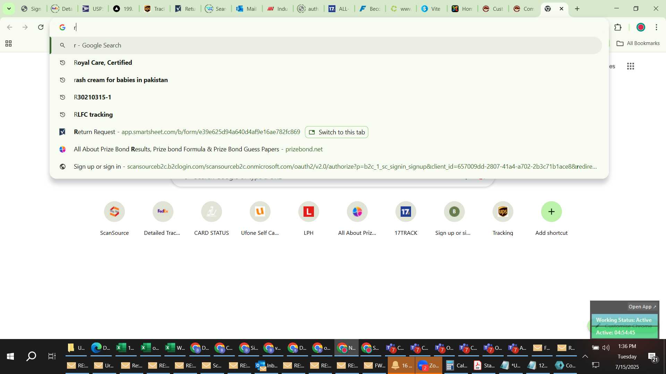
Task: Open the tab groups grid icon
Action: [9, 43]
